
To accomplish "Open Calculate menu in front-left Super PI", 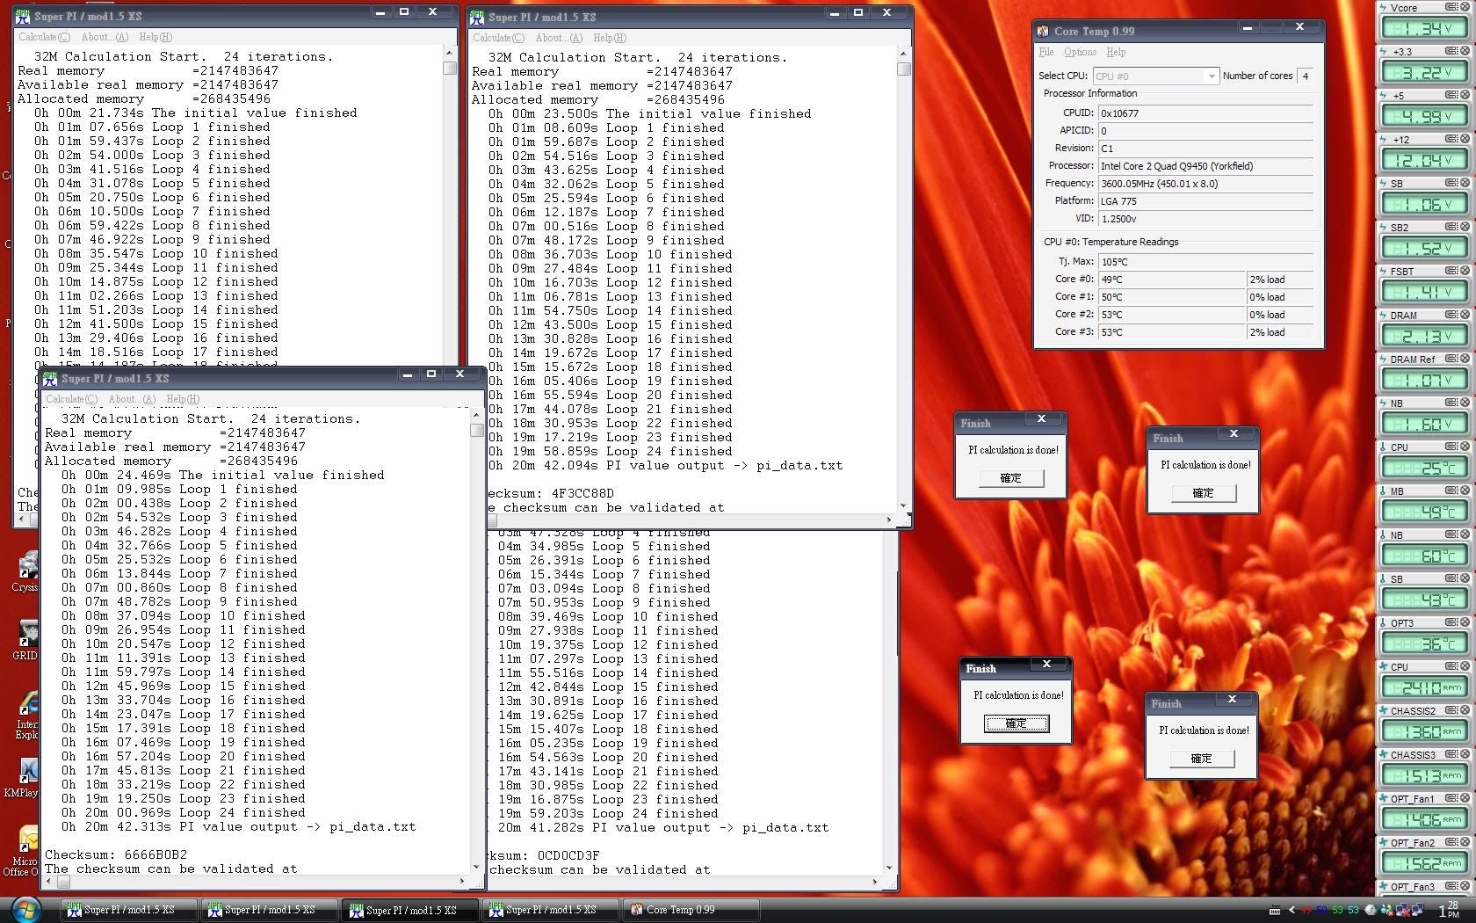I will 71,399.
